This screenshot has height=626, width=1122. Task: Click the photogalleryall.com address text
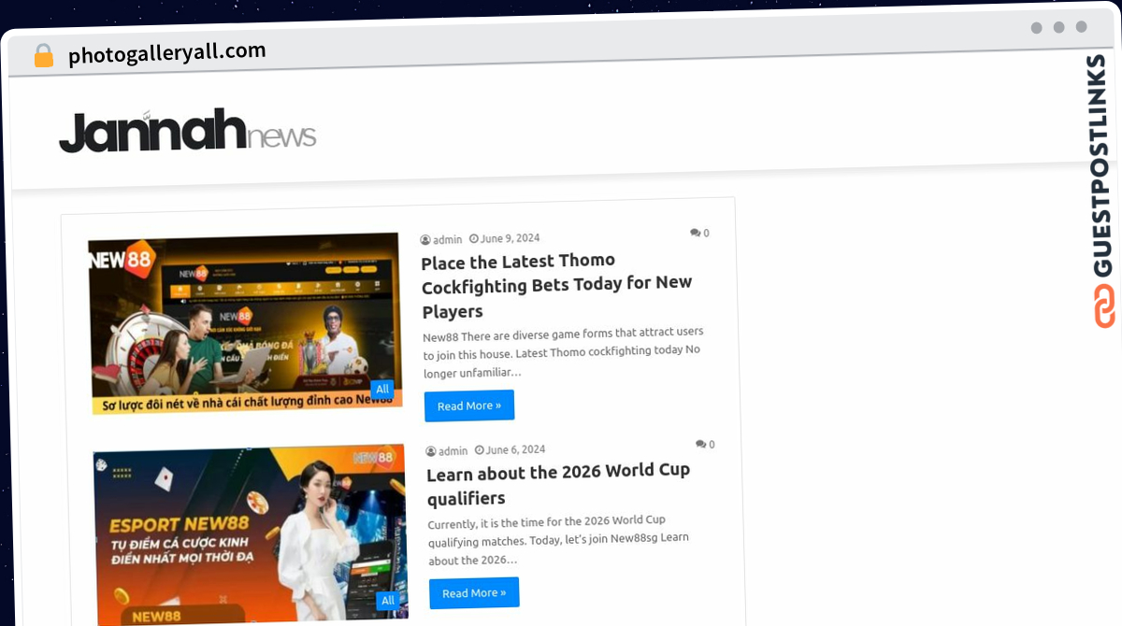167,52
